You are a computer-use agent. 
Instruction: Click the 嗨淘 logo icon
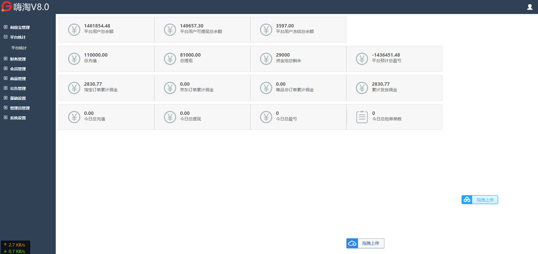(x=7, y=6)
